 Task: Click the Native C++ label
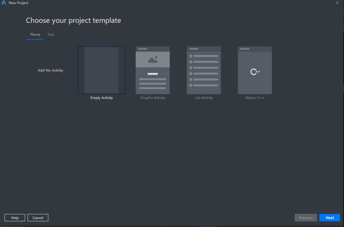255,98
